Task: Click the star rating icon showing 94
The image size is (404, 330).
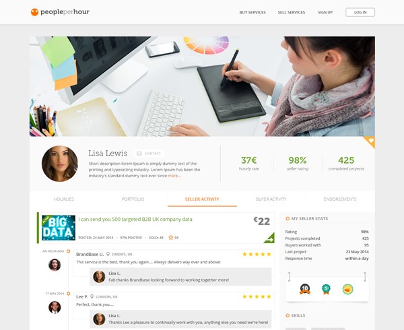Action: click(170, 238)
